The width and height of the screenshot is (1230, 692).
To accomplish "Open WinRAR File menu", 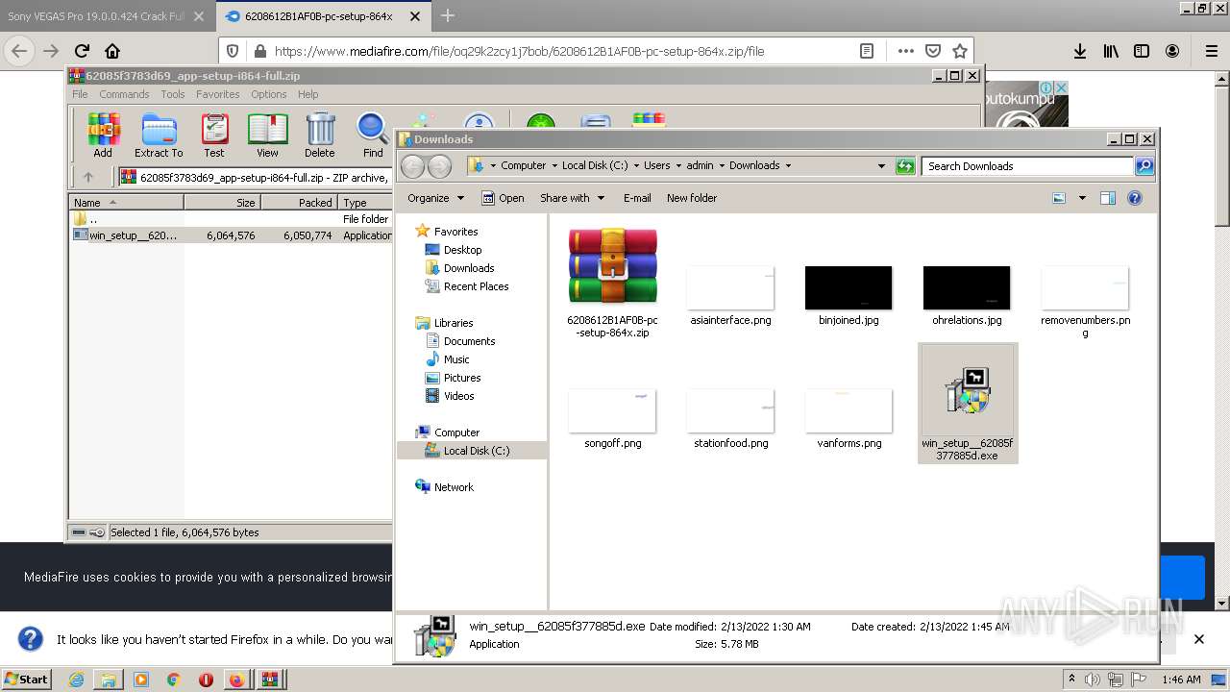I will click(80, 94).
